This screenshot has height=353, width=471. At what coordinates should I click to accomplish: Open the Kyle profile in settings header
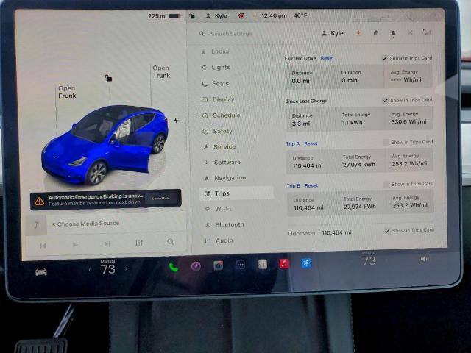click(333, 33)
